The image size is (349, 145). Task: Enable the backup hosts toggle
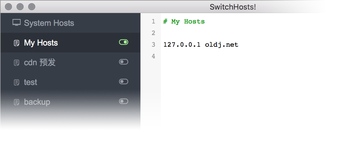[x=123, y=101]
